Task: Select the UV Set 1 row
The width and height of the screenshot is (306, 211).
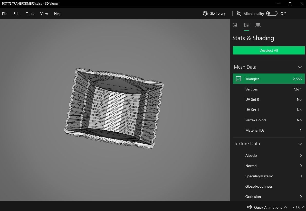Action: point(269,110)
